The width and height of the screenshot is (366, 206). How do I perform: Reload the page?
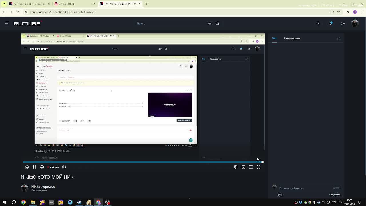pyautogui.click(x=18, y=12)
